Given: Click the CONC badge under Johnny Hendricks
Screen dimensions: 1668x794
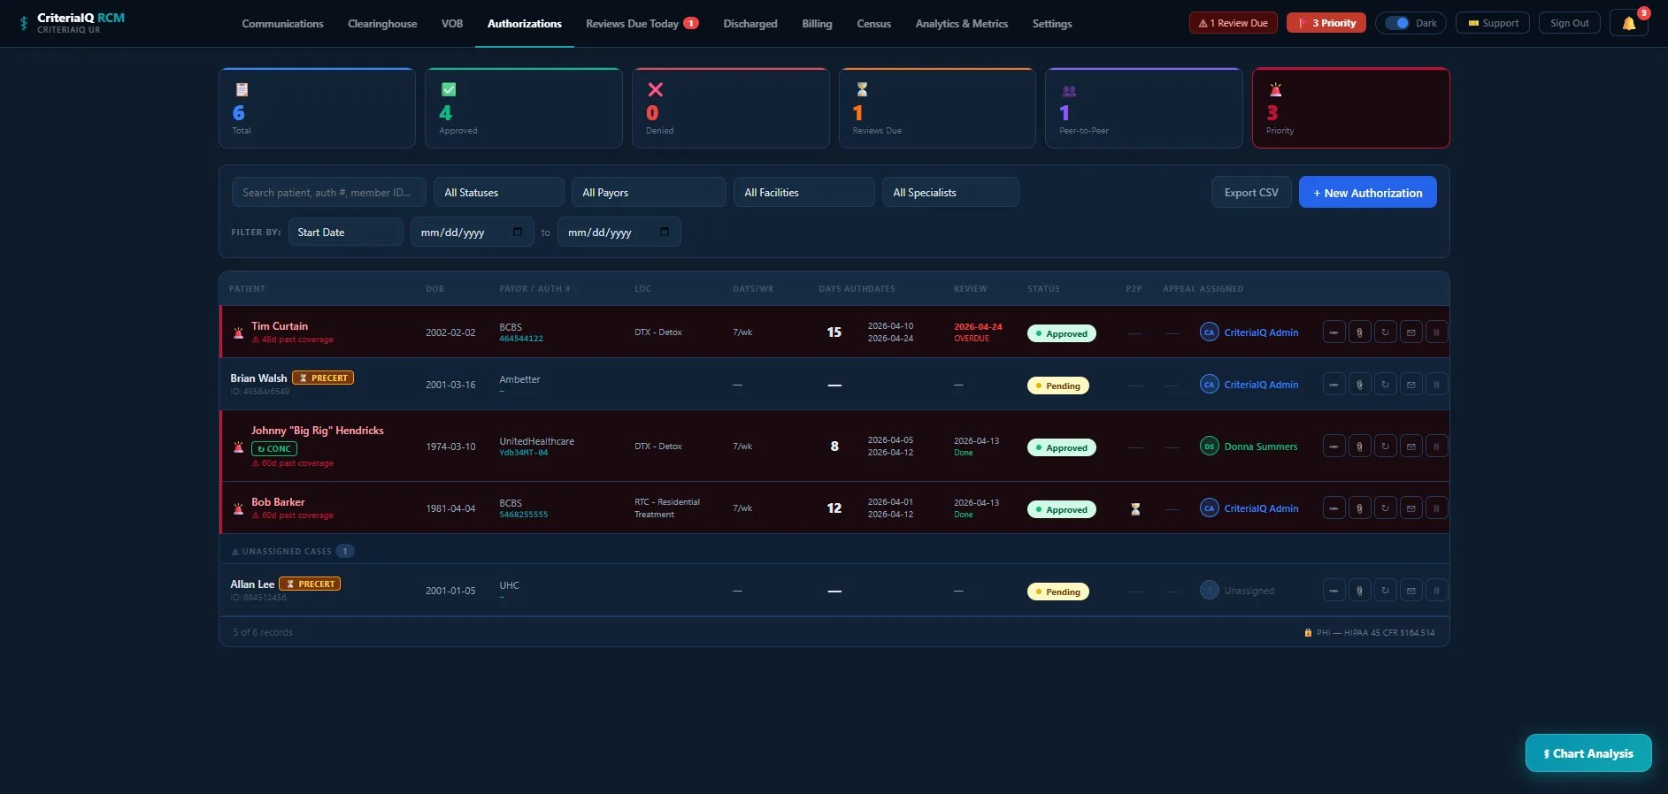Looking at the screenshot, I should pyautogui.click(x=274, y=449).
